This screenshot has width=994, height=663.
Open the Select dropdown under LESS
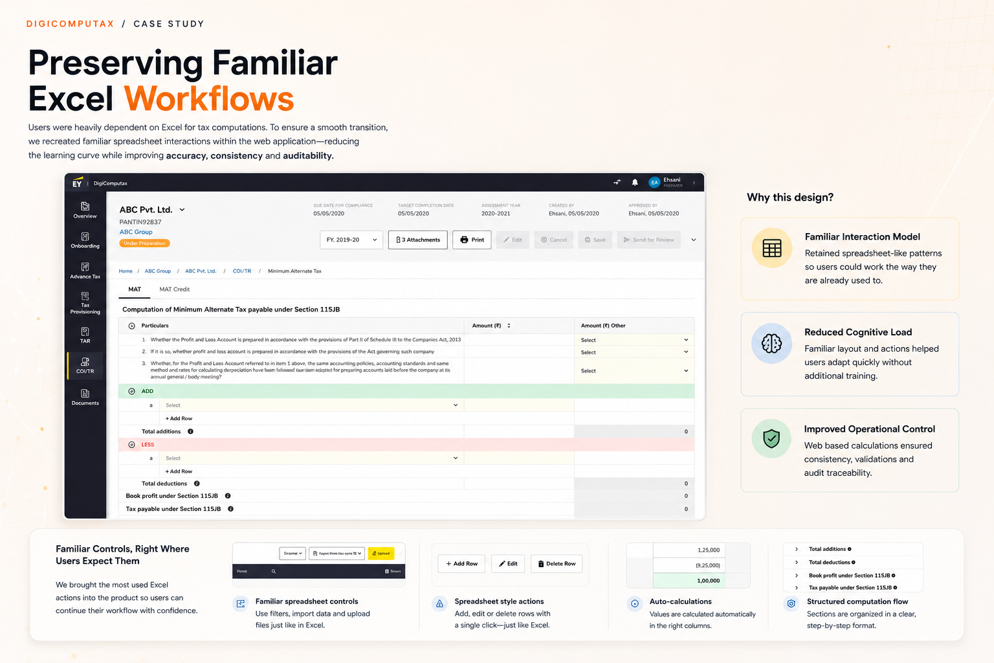[x=312, y=458]
